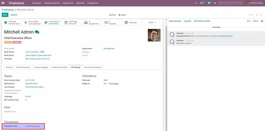This screenshot has width=265, height=131.
Task: Switch to the Personal Documents tab
Action: point(93,67)
